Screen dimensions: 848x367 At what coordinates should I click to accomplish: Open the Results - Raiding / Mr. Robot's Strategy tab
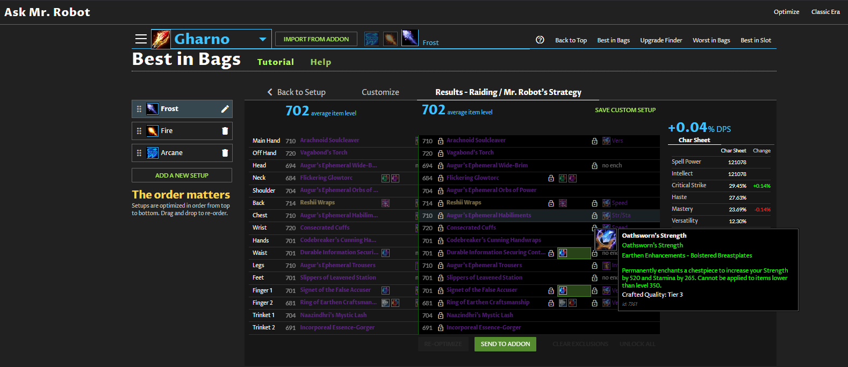click(508, 92)
